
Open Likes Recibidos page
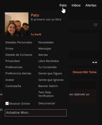(x=49, y=61)
